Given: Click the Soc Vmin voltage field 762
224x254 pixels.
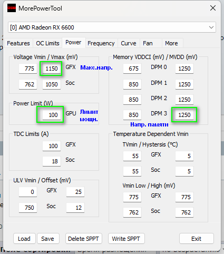Looking at the screenshot, I should point(28,84).
